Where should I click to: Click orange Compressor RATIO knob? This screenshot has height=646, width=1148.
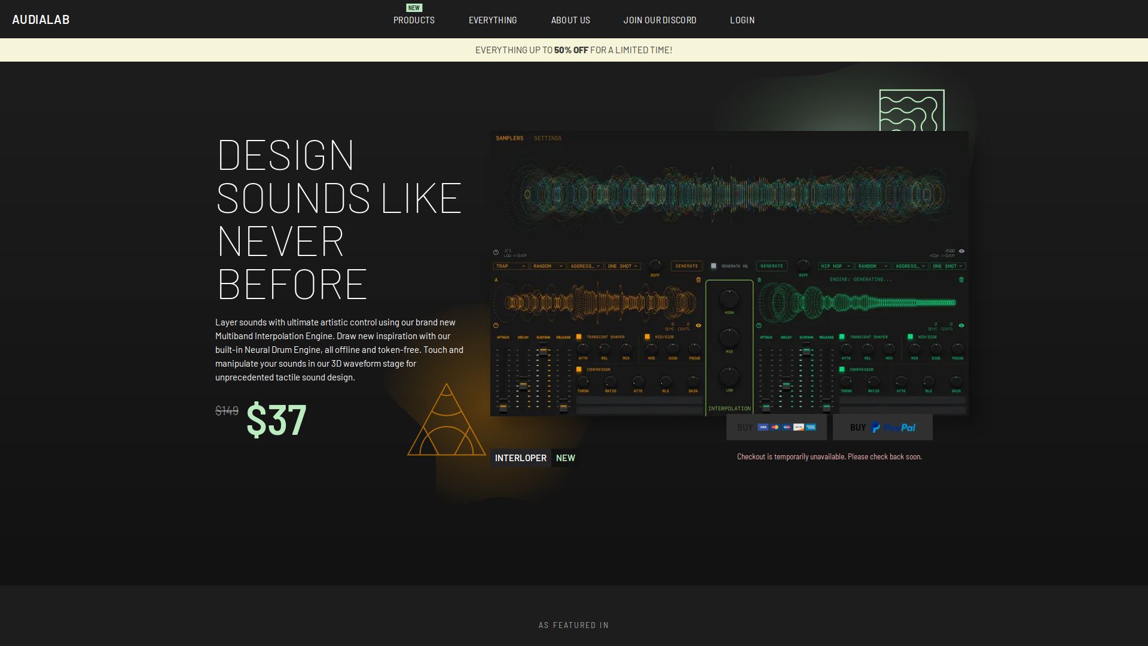(610, 382)
